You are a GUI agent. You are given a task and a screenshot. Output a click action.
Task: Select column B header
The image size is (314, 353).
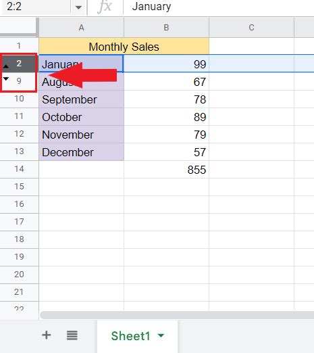[x=166, y=28]
